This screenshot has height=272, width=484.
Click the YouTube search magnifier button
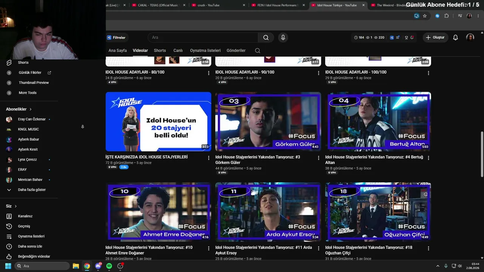click(266, 37)
